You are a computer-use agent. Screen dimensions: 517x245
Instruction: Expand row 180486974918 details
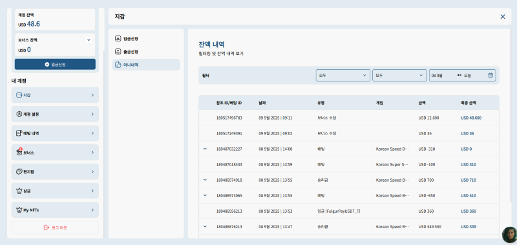point(205,180)
